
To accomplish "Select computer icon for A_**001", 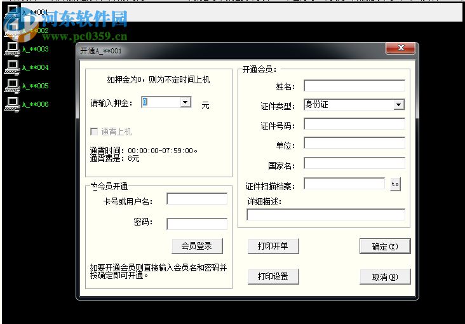I will (12, 12).
